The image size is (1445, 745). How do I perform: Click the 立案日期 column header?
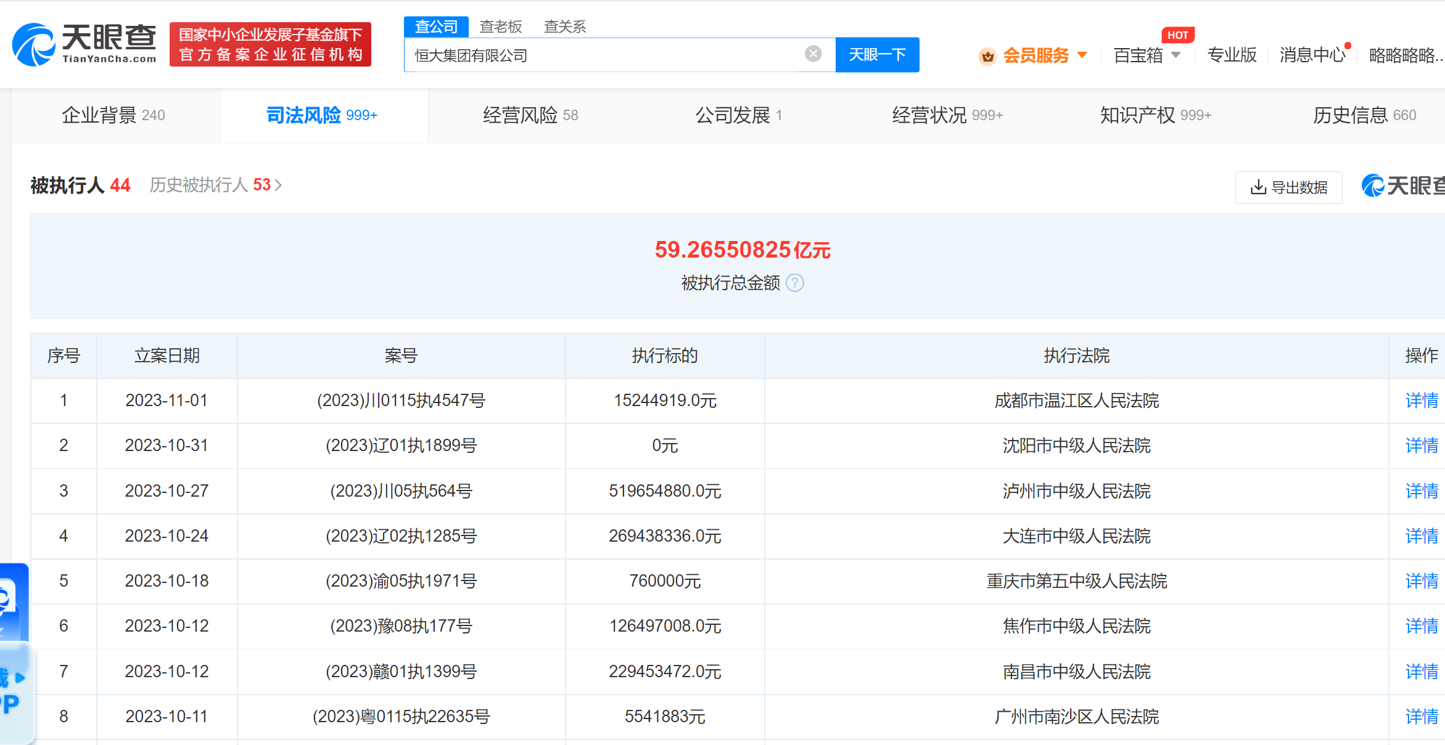167,356
